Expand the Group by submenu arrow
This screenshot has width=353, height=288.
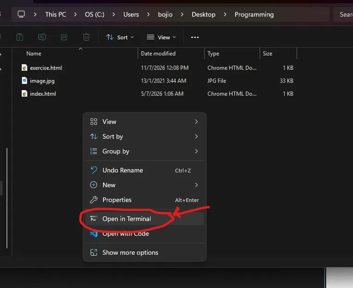196,151
